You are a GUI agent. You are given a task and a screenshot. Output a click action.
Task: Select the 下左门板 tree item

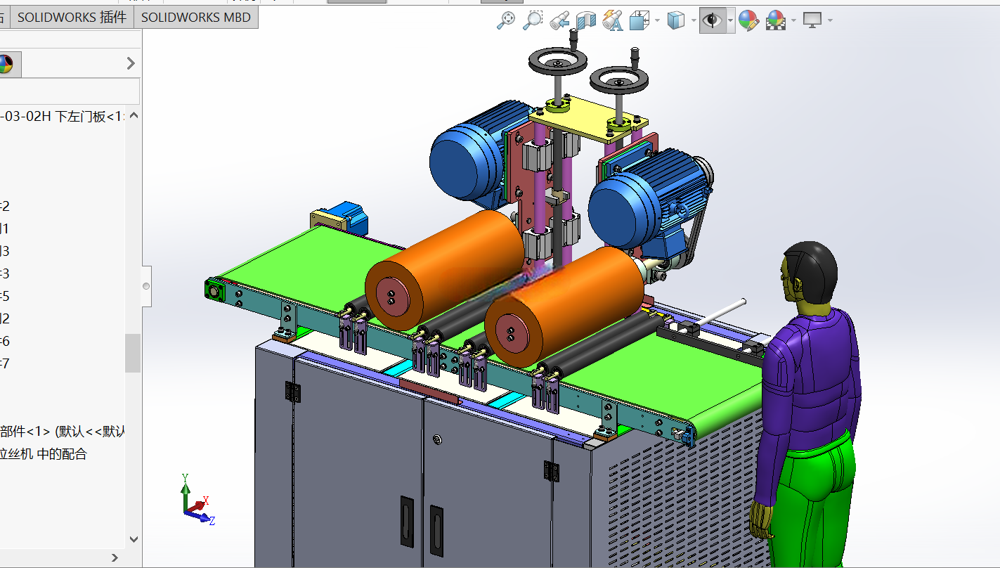click(63, 117)
